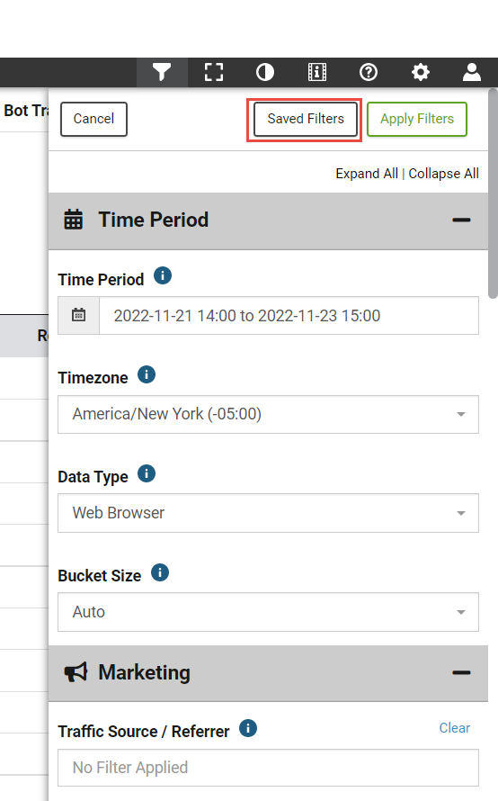Open the film-strip info icon

[316, 72]
